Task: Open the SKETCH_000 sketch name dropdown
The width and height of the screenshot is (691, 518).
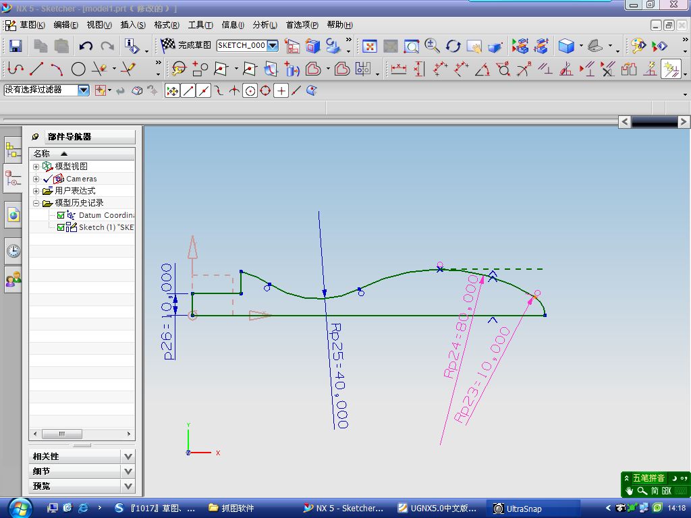Action: click(x=273, y=45)
